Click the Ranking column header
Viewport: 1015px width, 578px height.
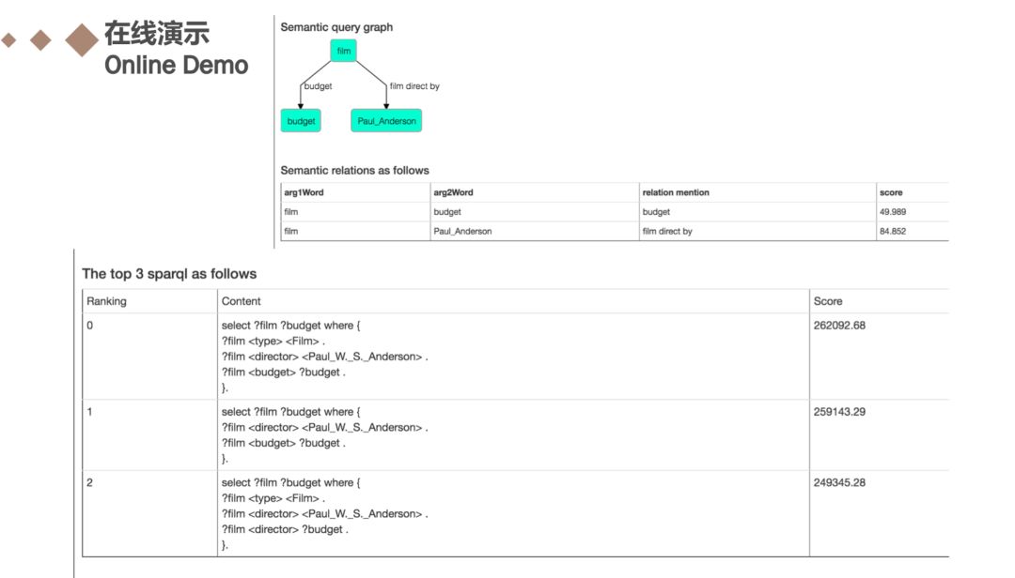(106, 301)
